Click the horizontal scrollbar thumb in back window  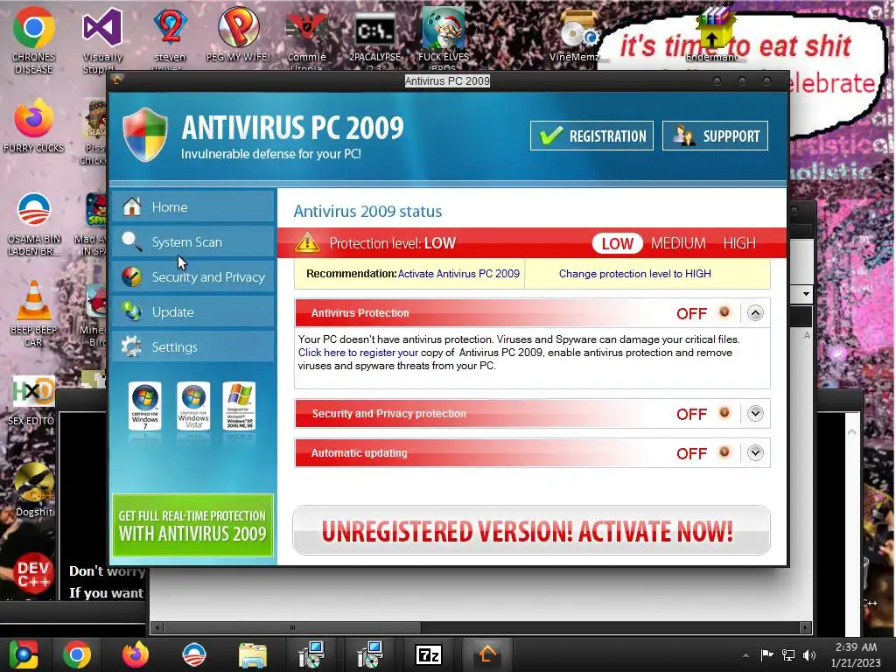(x=292, y=627)
